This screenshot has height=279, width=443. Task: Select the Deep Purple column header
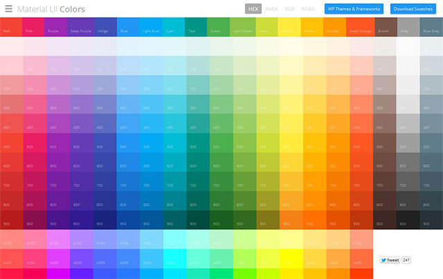80,27
